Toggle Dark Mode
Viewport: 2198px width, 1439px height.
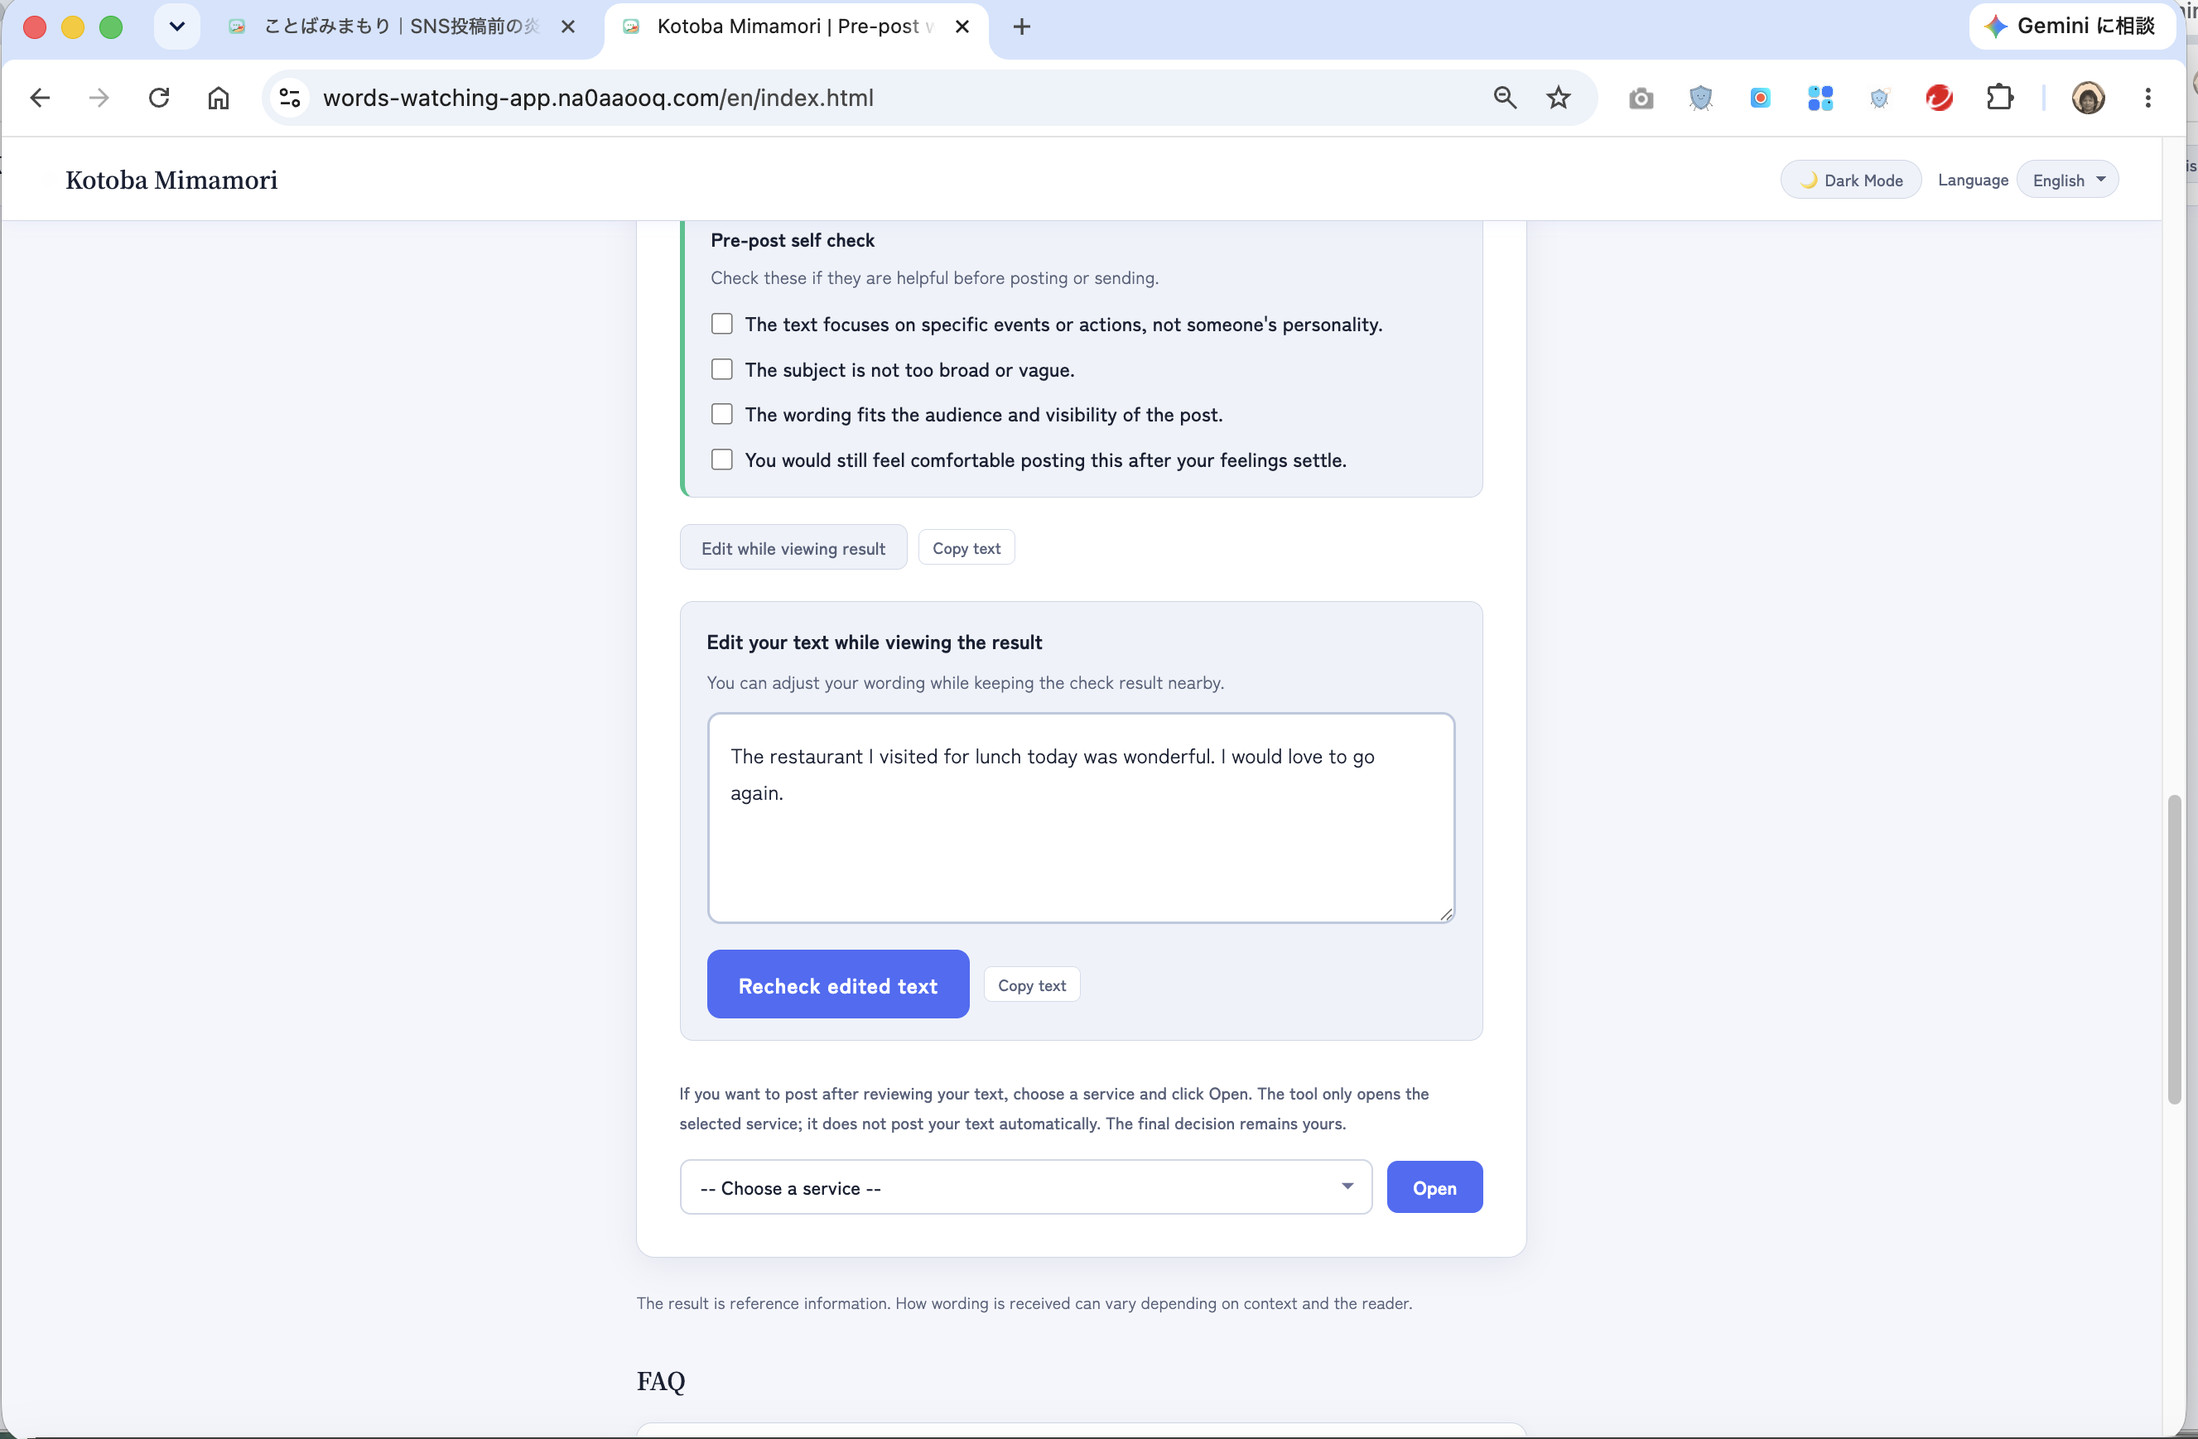pyautogui.click(x=1851, y=180)
